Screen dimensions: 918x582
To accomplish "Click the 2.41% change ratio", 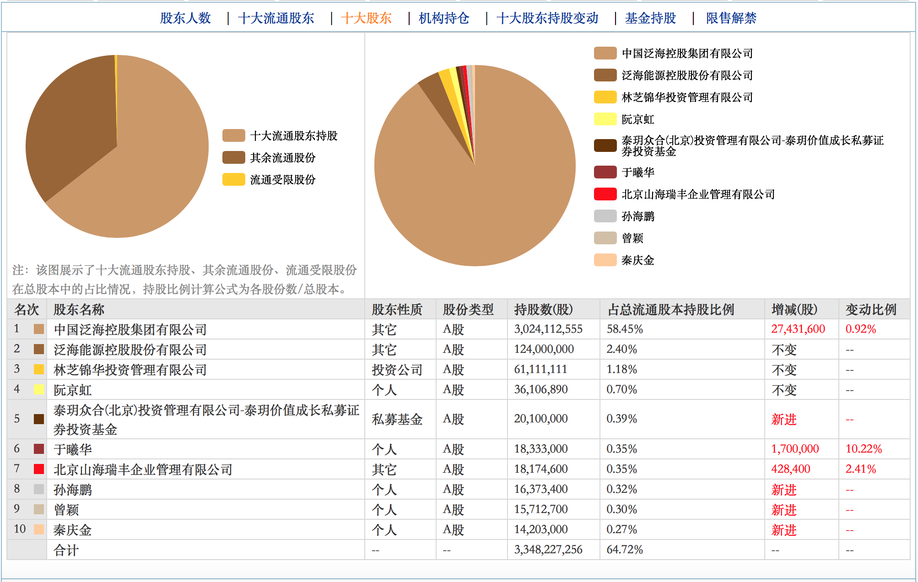I will coord(861,469).
